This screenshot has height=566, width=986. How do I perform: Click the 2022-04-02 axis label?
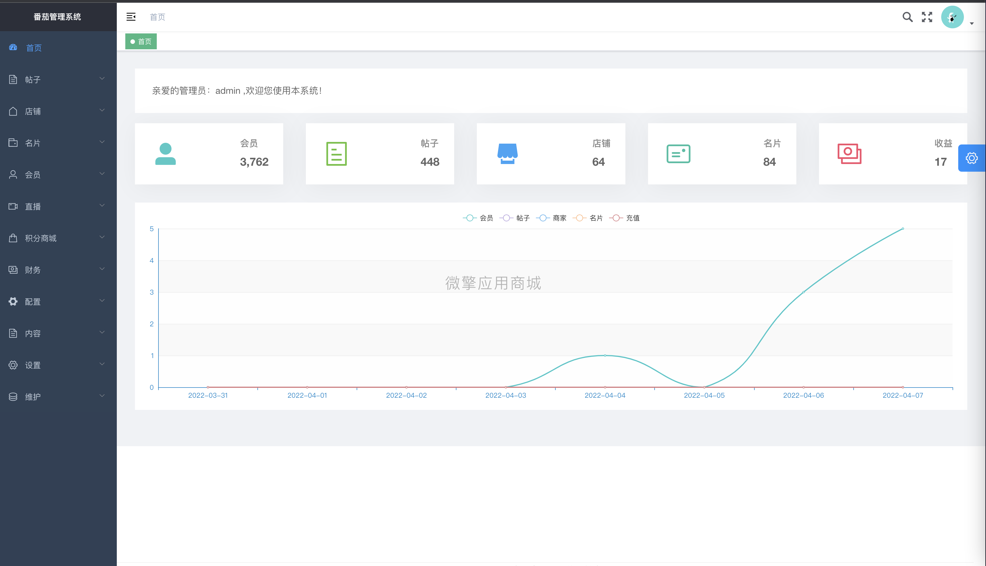tap(407, 395)
